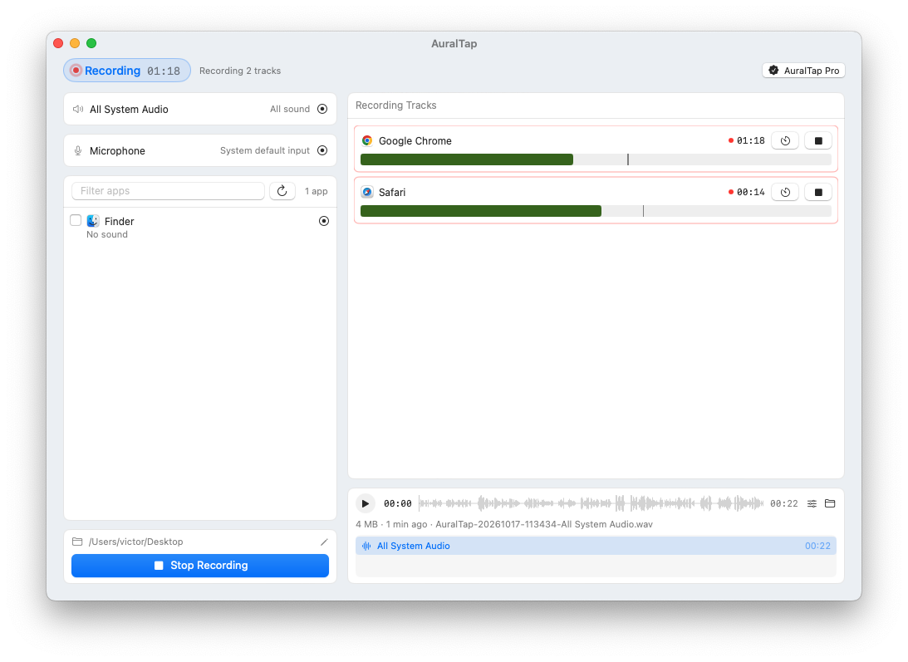Screen dimensions: 908x662
Task: Check the Finder app checkbox
Action: [x=76, y=221]
